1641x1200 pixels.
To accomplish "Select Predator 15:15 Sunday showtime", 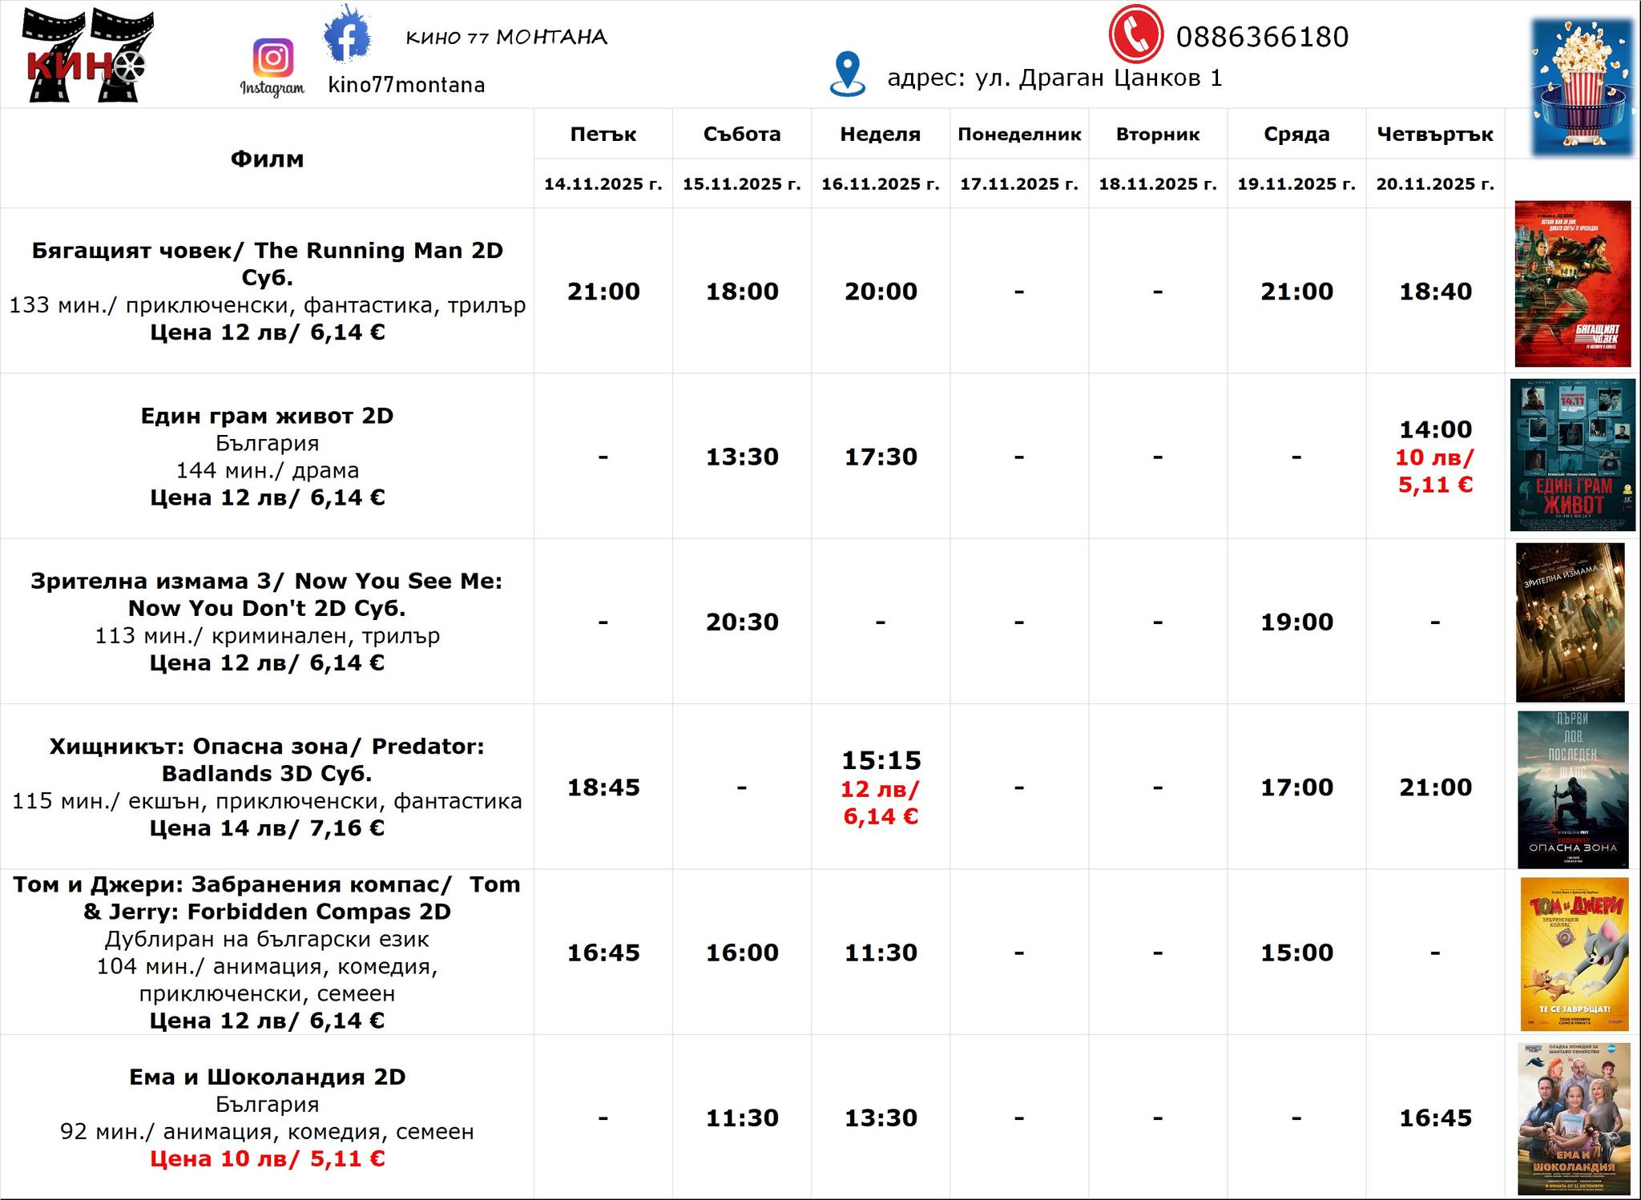I will pyautogui.click(x=881, y=760).
